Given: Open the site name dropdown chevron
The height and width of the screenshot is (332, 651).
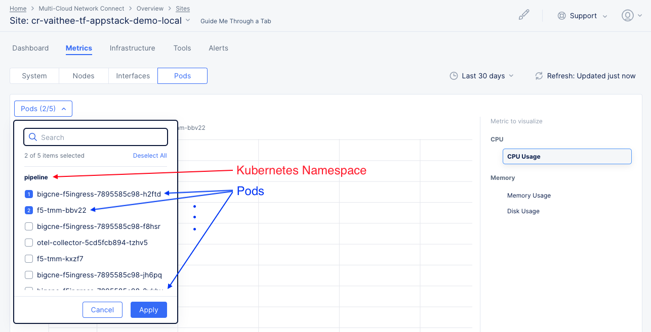Looking at the screenshot, I should pyautogui.click(x=188, y=21).
